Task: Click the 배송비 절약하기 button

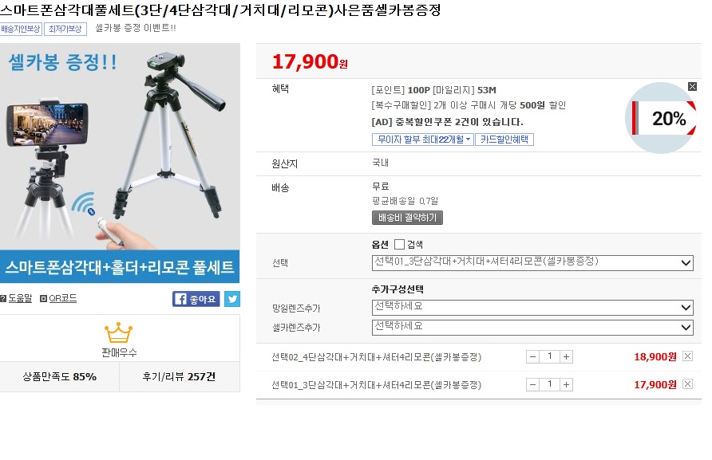Action: point(407,218)
